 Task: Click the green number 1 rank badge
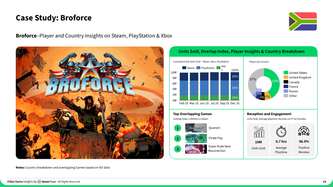(178, 128)
